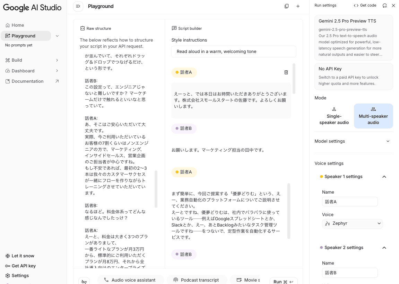
Task: Click the copy prompt icon in header
Action: click(287, 6)
